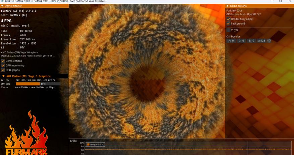Collapse the AMD Radeon Vega 3 Graphics section

pos(3,76)
